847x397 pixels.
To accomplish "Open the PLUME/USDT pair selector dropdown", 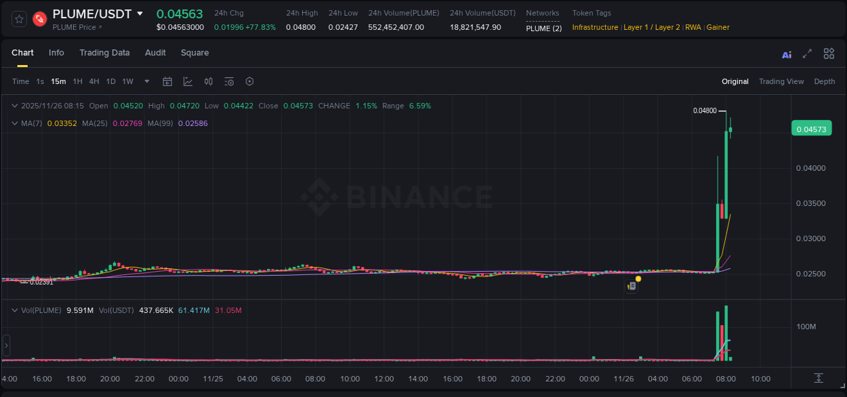I will (139, 14).
